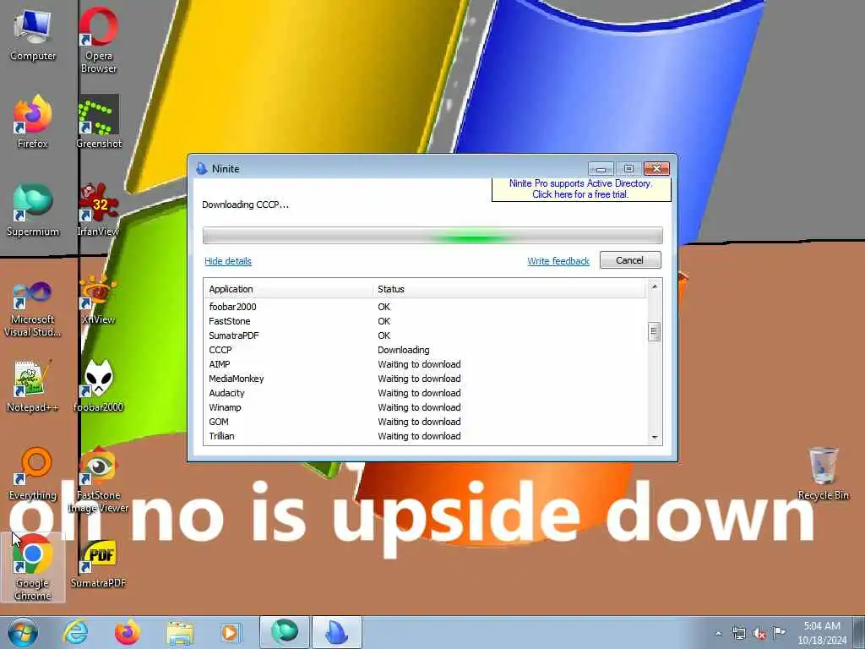The width and height of the screenshot is (865, 649).
Task: Click the Write feedback link
Action: click(558, 261)
